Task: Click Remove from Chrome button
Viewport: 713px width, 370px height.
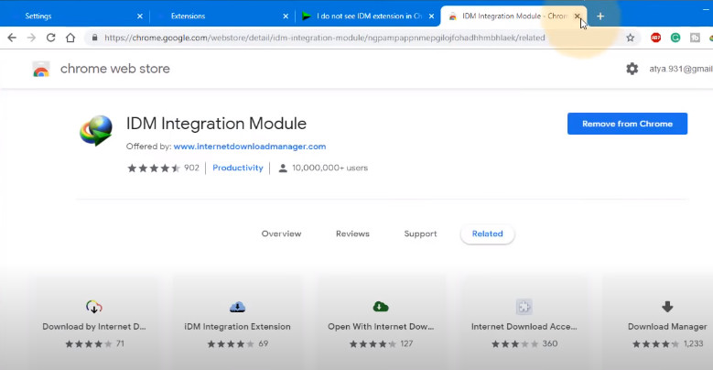Action: click(x=628, y=124)
